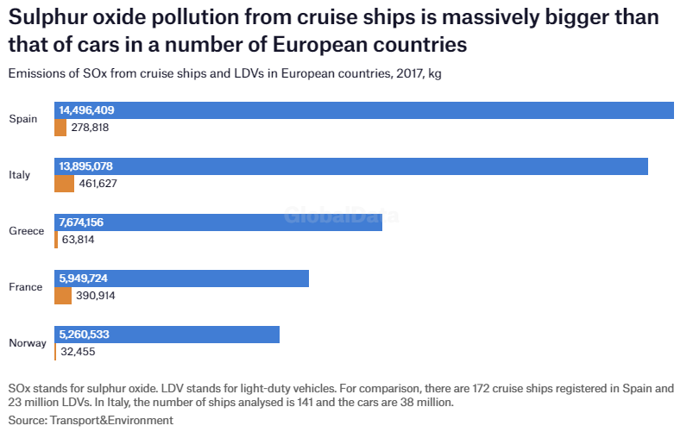Viewport: 693px width, 432px height.
Task: Select Greece's blue 7,674,156 bar
Action: pos(217,222)
